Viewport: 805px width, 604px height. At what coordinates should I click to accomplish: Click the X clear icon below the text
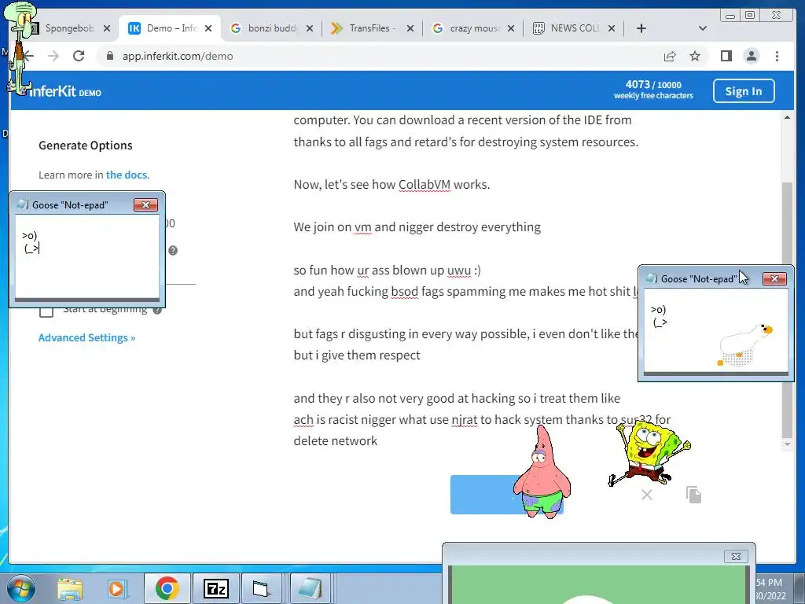[646, 495]
